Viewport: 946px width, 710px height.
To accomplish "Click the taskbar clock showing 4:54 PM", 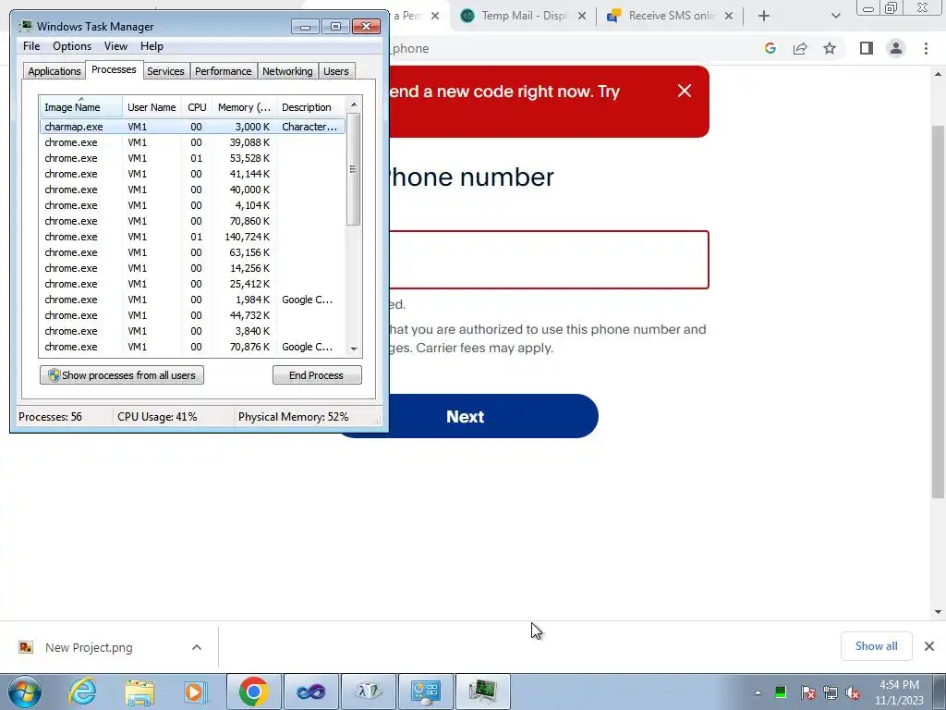I will tap(900, 692).
